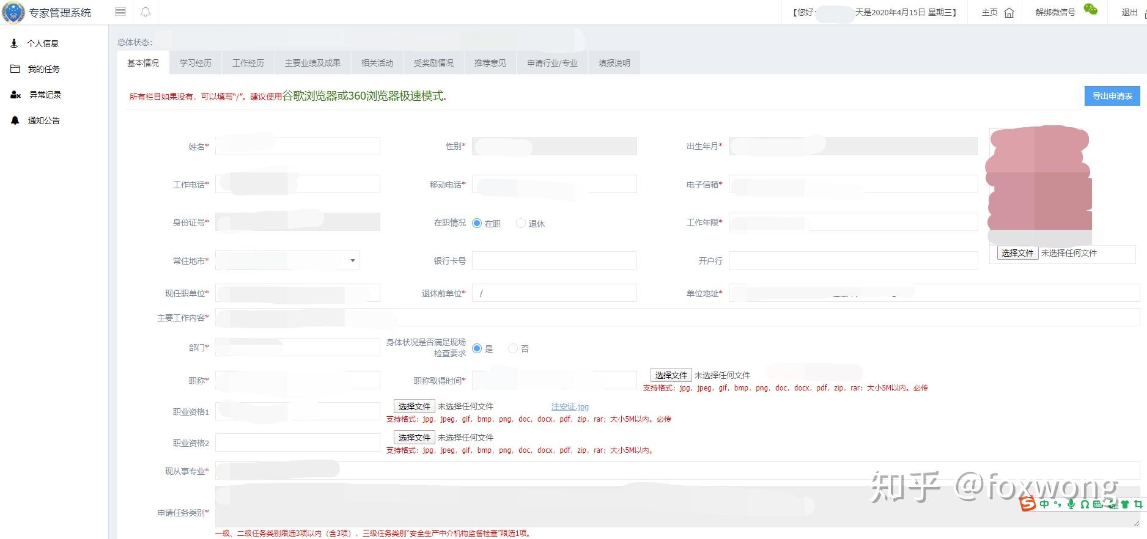Click the 专家管理系统 logo emblem

[13, 12]
